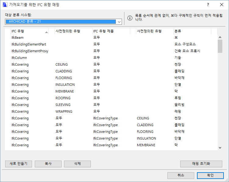Viewport: 229px width, 182px height.
Task: Click the 매핑 초기화 button
Action: pyautogui.click(x=201, y=164)
